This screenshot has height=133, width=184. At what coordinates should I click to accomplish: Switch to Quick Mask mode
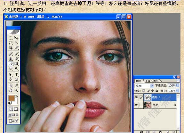tap(16, 109)
